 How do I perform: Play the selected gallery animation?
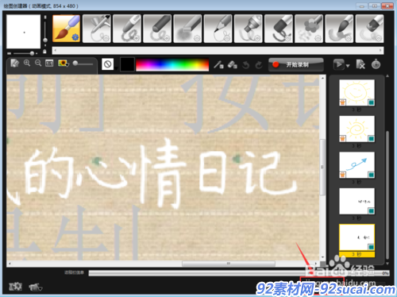[339, 64]
